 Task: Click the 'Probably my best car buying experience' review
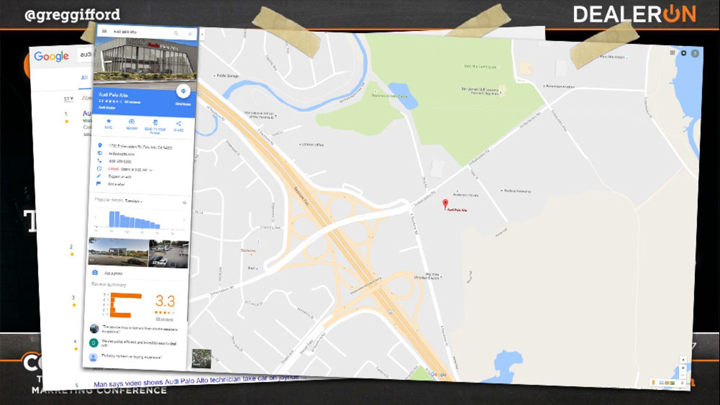[132, 357]
